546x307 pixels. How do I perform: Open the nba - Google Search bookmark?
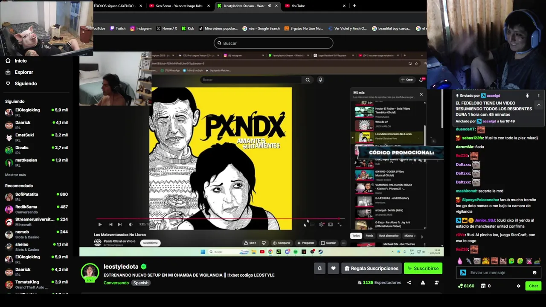(x=261, y=29)
